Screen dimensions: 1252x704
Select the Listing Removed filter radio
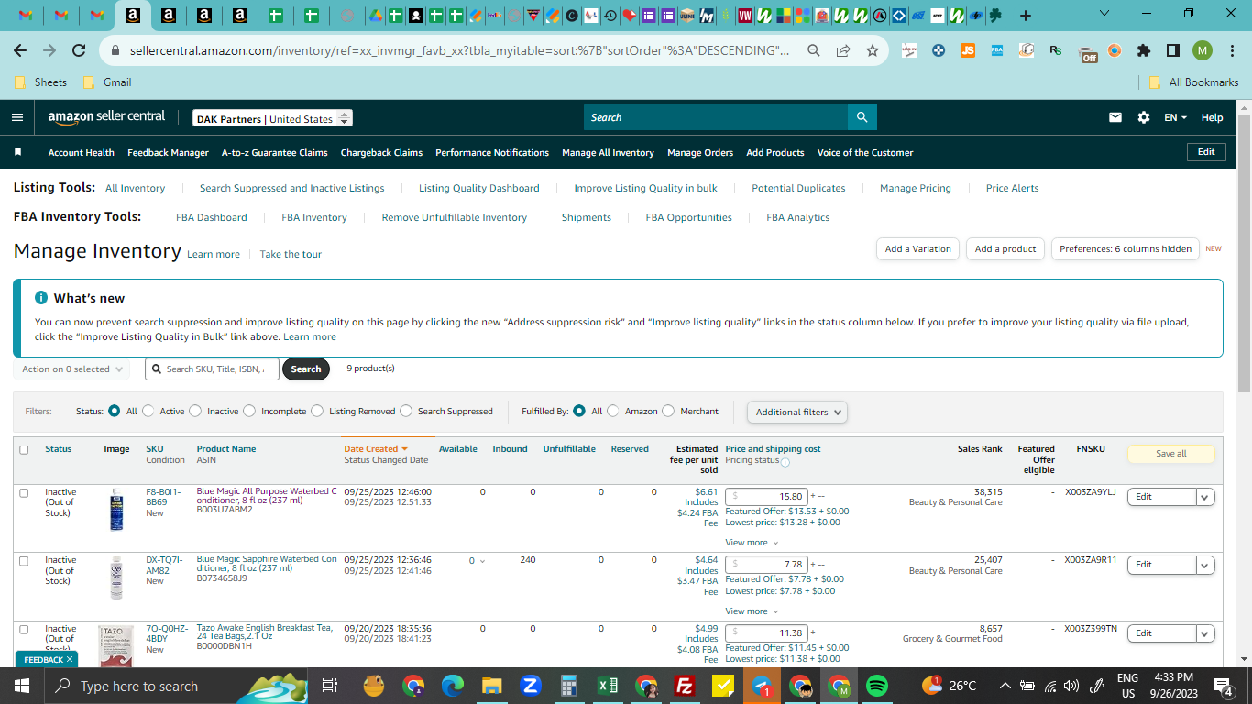click(317, 412)
